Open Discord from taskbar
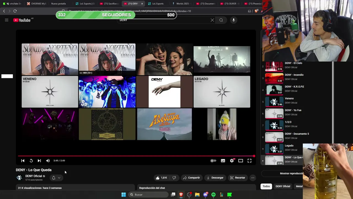353x199 pixels. 205,195
